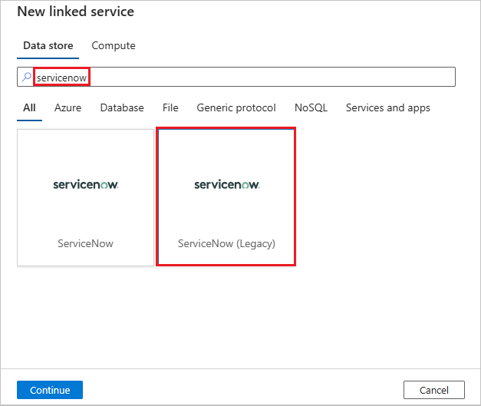The height and width of the screenshot is (406, 481).
Task: Click the search magnifier icon
Action: tap(27, 77)
